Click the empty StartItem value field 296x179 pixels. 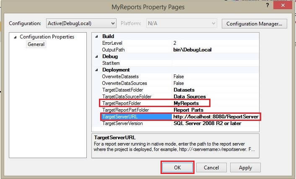pyautogui.click(x=216, y=63)
